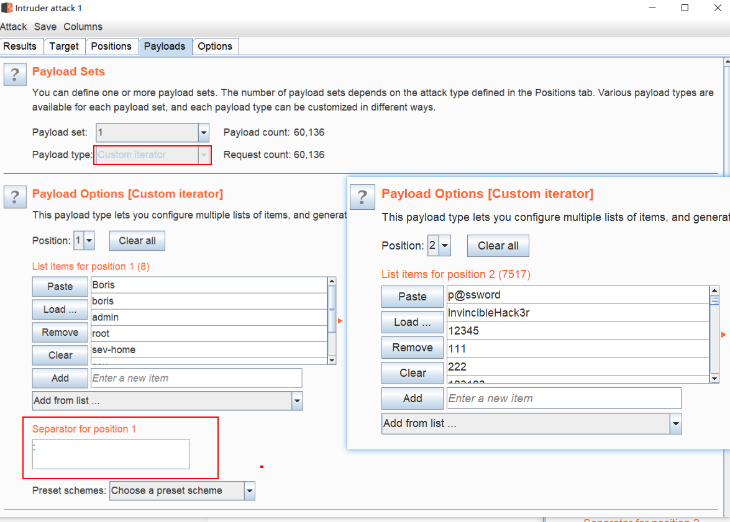Focus position 2 new item input
Image resolution: width=730 pixels, height=522 pixels.
click(x=563, y=398)
